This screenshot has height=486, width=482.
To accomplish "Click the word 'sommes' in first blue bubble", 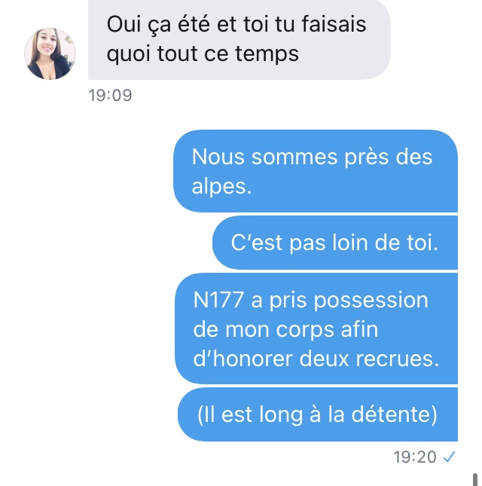I will click(294, 157).
